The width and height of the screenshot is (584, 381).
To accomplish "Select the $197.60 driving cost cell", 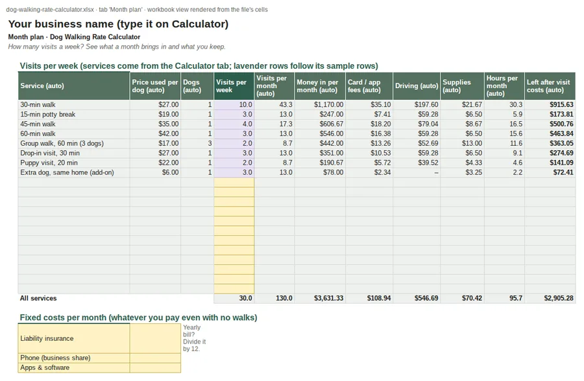I will click(417, 105).
